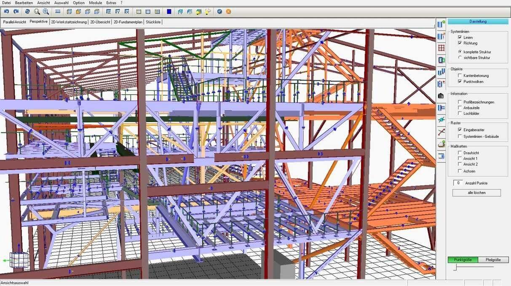This screenshot has width=511, height=286.
Task: Enable the Draufsicht checkbox under Maßketten
Action: [x=460, y=153]
